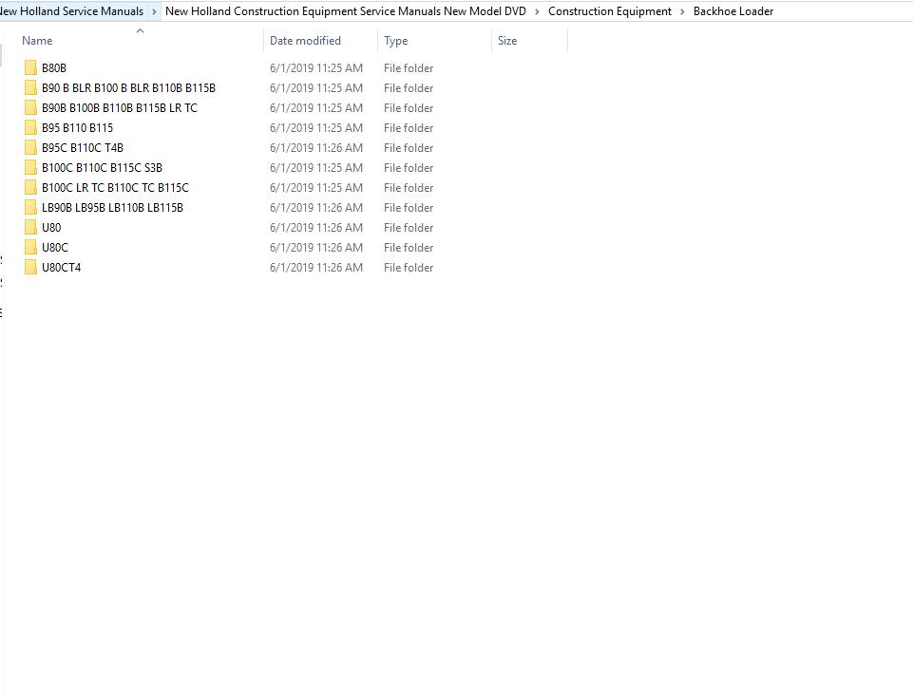
Task: Click folder icon beside U80
Action: [30, 228]
